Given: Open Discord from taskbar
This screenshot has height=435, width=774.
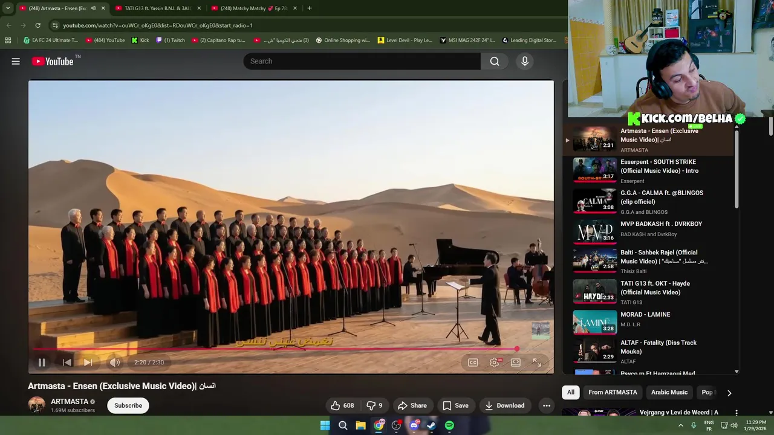Looking at the screenshot, I should pyautogui.click(x=414, y=425).
